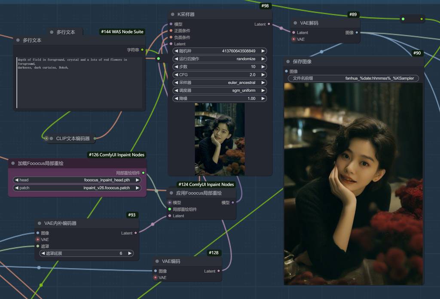This screenshot has width=440, height=299.
Task: Click the red VAE input port on VAE解码
Action: pyautogui.click(x=293, y=39)
